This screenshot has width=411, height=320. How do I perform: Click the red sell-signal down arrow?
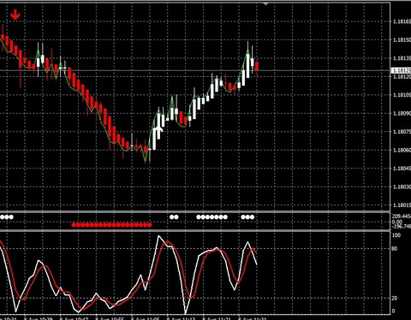pos(15,15)
